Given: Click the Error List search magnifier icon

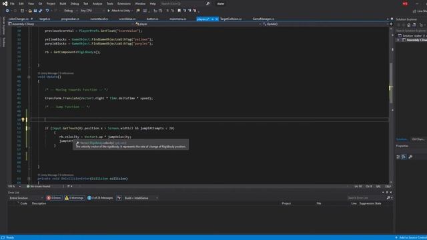Looking at the screenshot, I should (388, 198).
